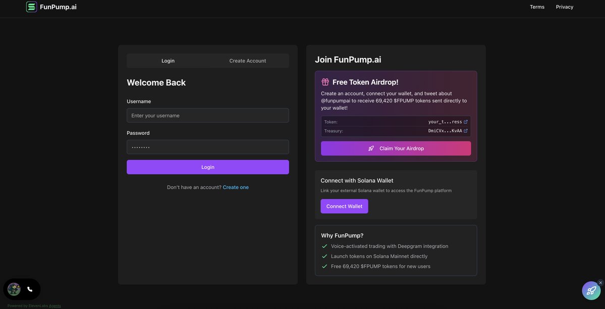Click into the Password field
The height and width of the screenshot is (309, 605).
[x=207, y=147]
